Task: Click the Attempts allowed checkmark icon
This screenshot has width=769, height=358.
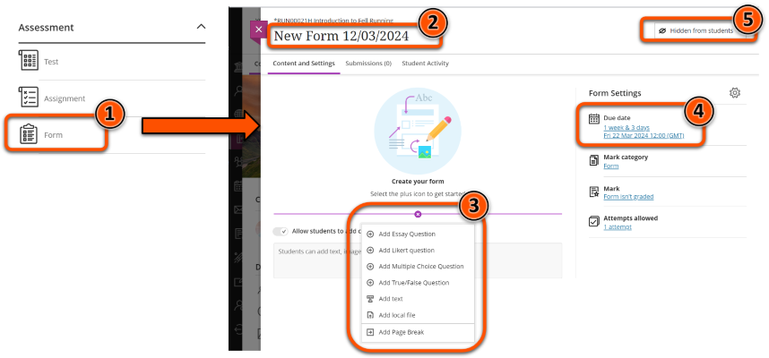Action: (593, 221)
